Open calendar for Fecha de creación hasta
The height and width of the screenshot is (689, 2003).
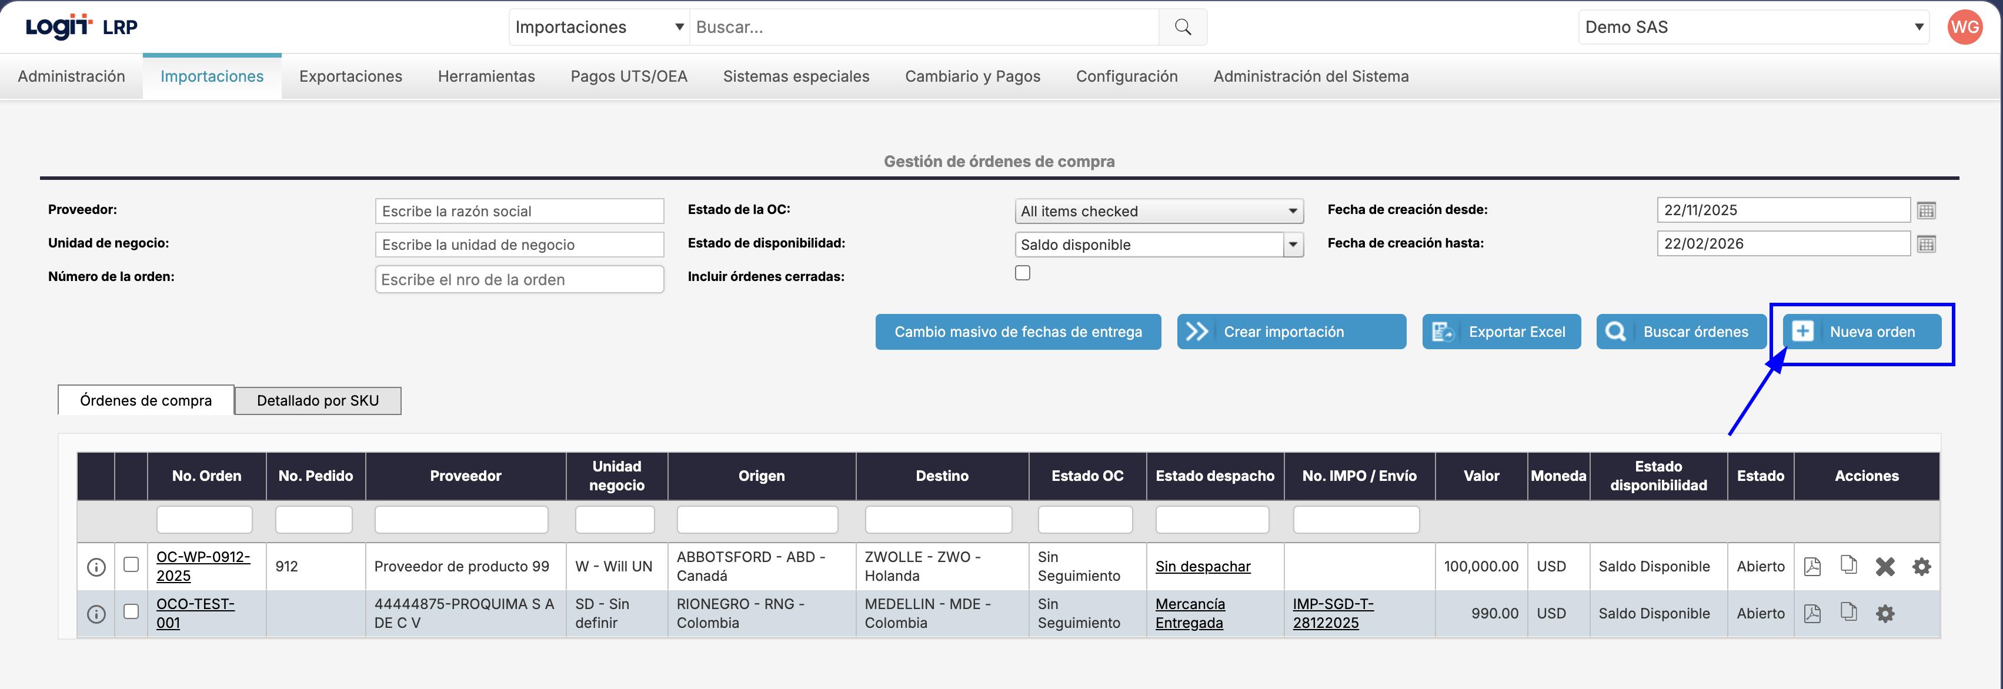(x=1926, y=243)
